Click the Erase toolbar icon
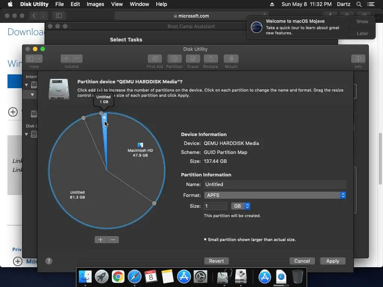The image size is (383, 287). [x=193, y=59]
